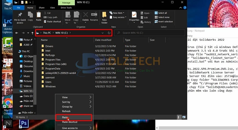This screenshot has width=238, height=130.
Task: Expand the Group by context submenu
Action: click(x=74, y=107)
